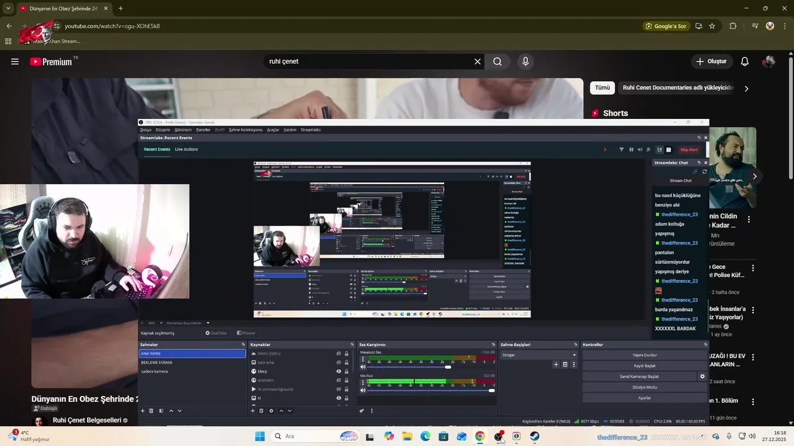This screenshot has width=794, height=446.
Task: Mute Streamlabs alert sounds icon
Action: pyautogui.click(x=640, y=149)
